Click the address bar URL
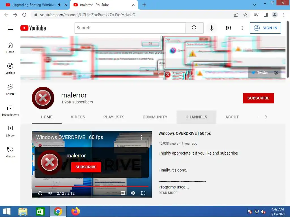The height and width of the screenshot is (217, 290). (x=88, y=15)
